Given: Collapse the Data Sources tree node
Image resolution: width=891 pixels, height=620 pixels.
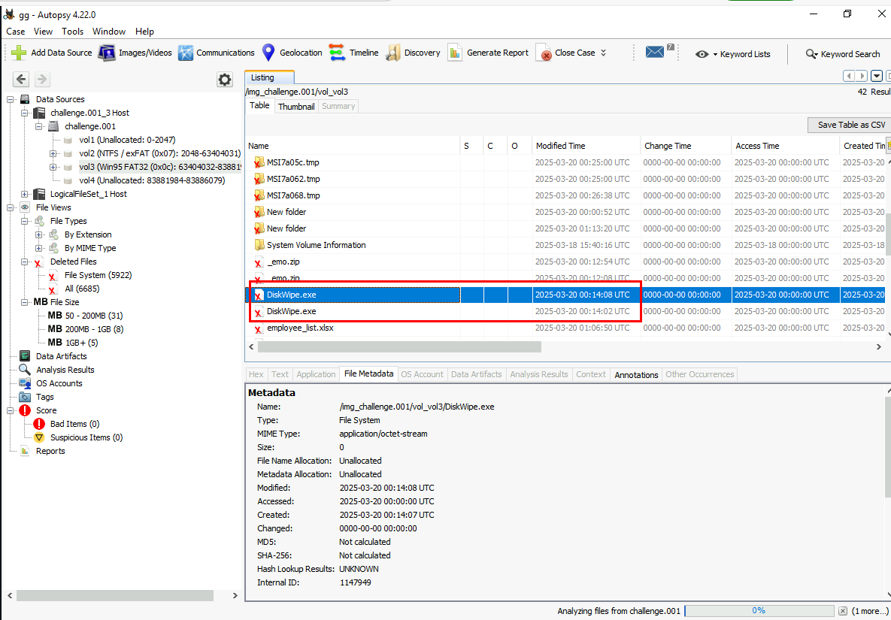Looking at the screenshot, I should pos(11,99).
